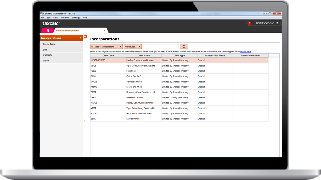Sort by Incorporation Status column header

tap(215, 56)
